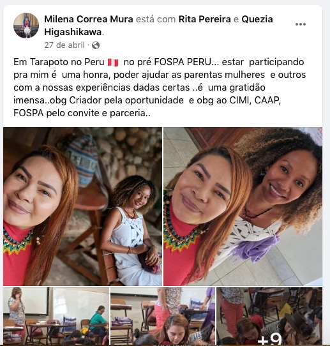This screenshot has height=346, width=330.
Task: Click the Peru flag emoji in the post
Action: [x=113, y=63]
